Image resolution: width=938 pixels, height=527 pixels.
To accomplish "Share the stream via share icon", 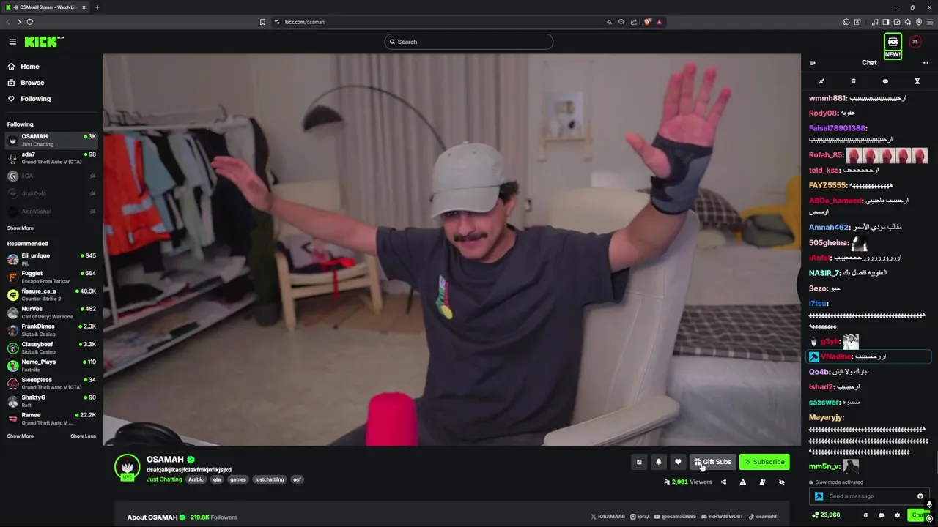I will coord(723,482).
